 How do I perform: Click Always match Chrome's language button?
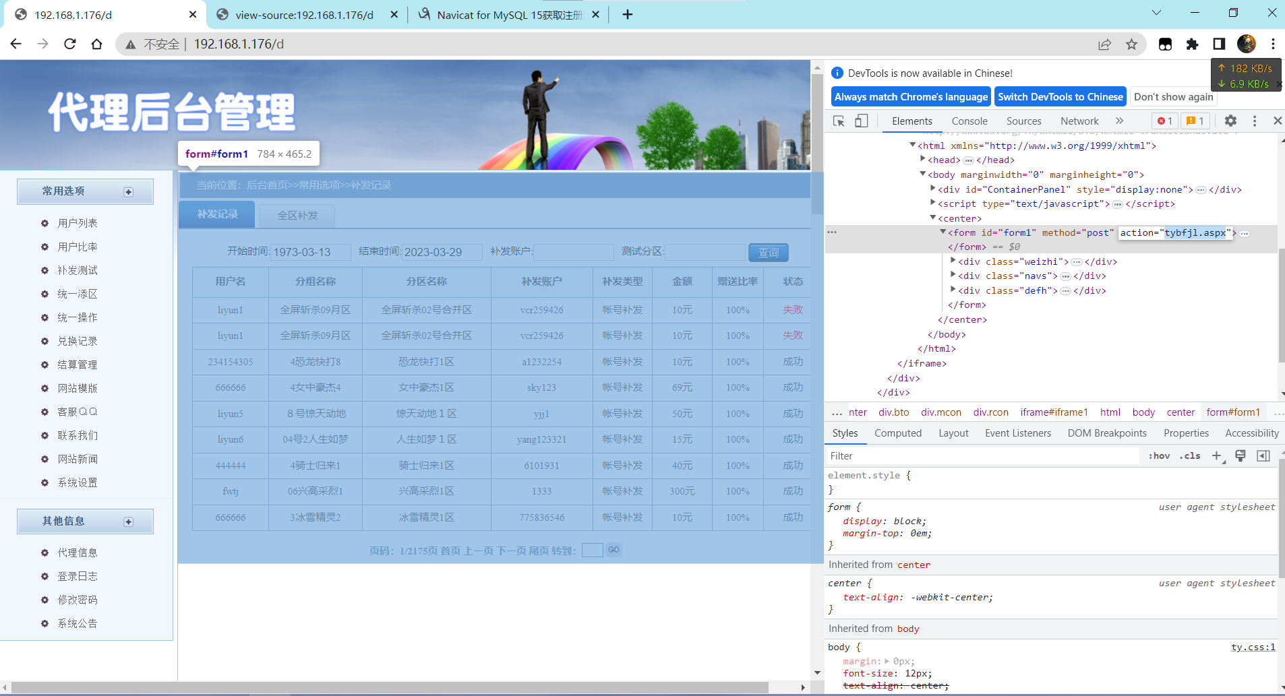tap(911, 97)
